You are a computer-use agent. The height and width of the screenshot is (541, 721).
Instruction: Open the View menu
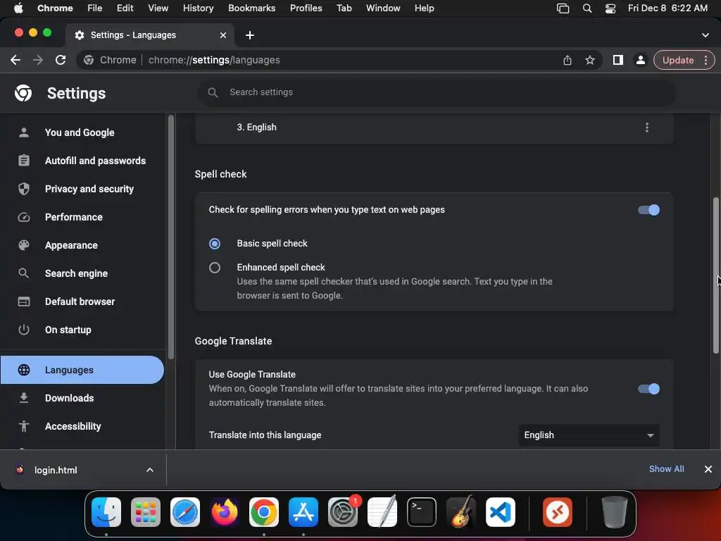158,8
